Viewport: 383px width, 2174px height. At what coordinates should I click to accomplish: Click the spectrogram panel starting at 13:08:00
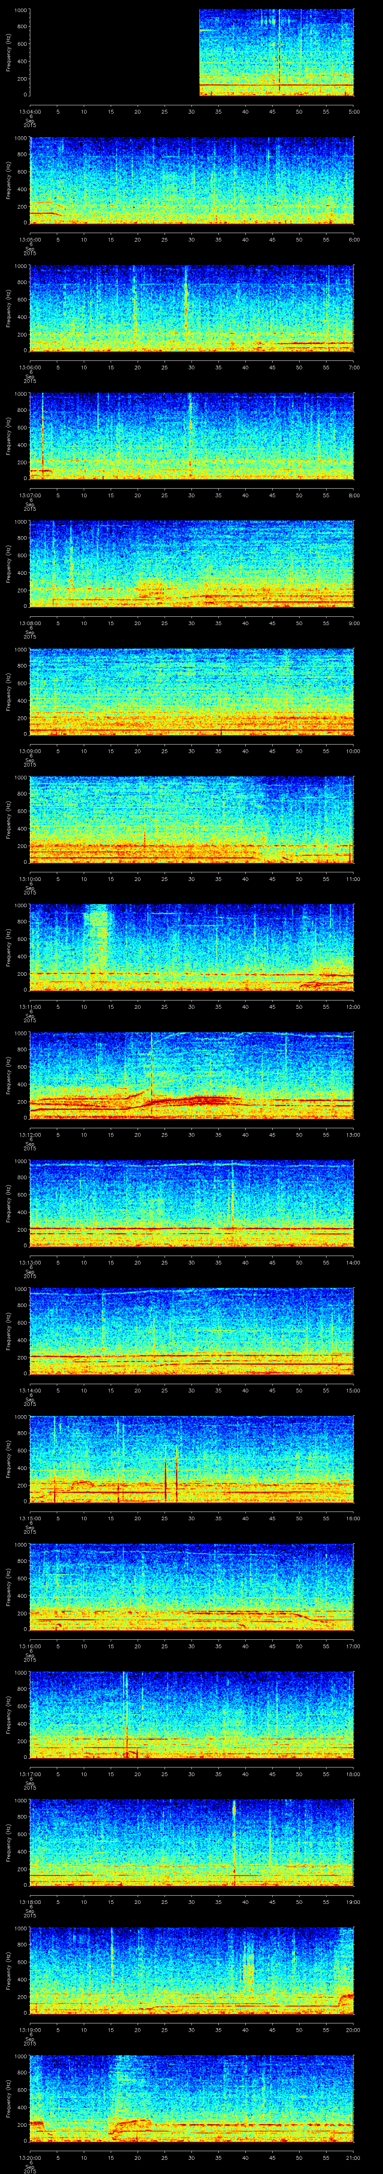pos(192,565)
